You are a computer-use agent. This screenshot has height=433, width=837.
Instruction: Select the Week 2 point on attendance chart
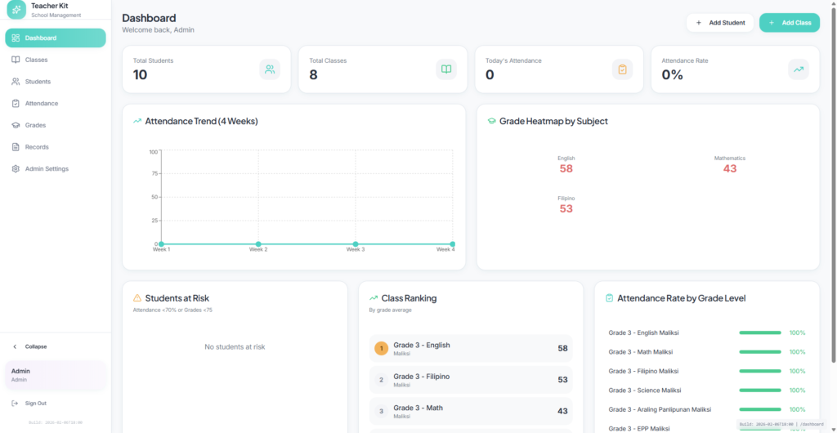point(258,243)
